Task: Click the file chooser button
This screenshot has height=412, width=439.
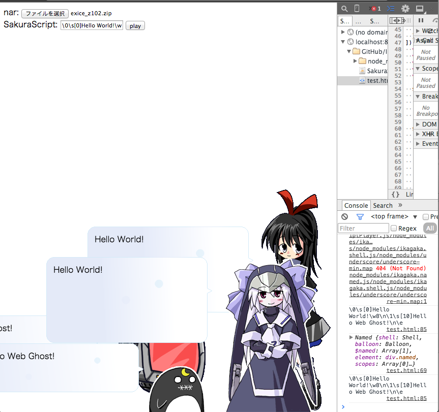Action: click(45, 13)
